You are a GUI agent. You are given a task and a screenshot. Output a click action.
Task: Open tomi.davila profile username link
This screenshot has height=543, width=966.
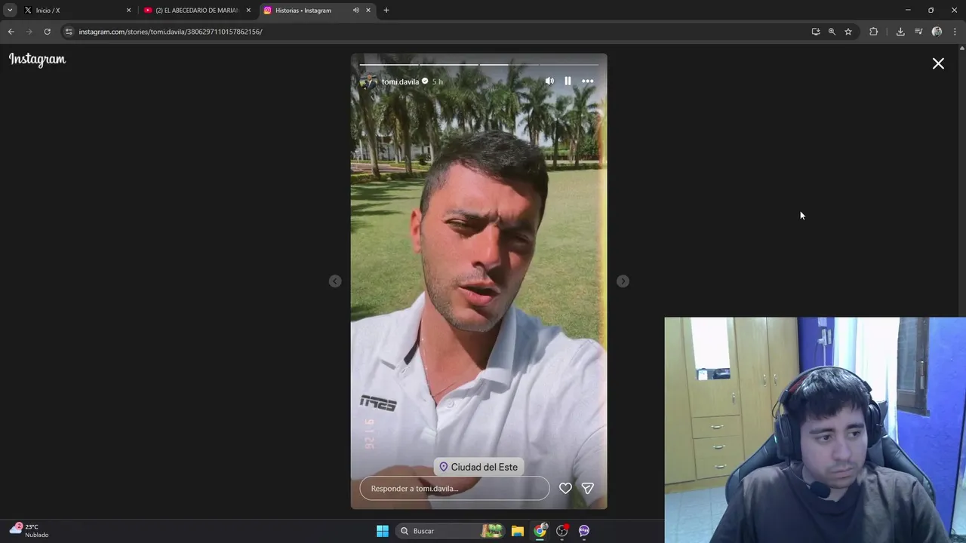click(x=400, y=81)
